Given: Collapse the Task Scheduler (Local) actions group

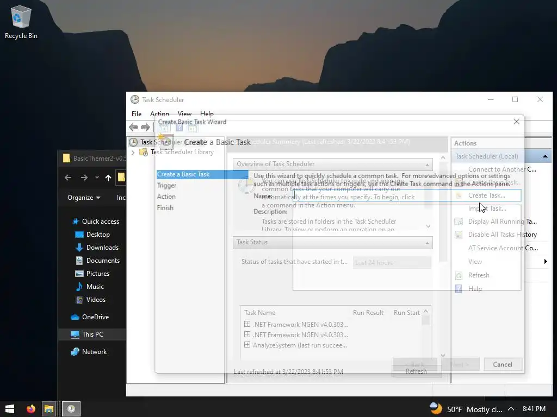Looking at the screenshot, I should click(545, 156).
